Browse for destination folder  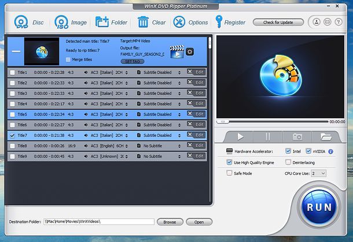click(x=170, y=222)
